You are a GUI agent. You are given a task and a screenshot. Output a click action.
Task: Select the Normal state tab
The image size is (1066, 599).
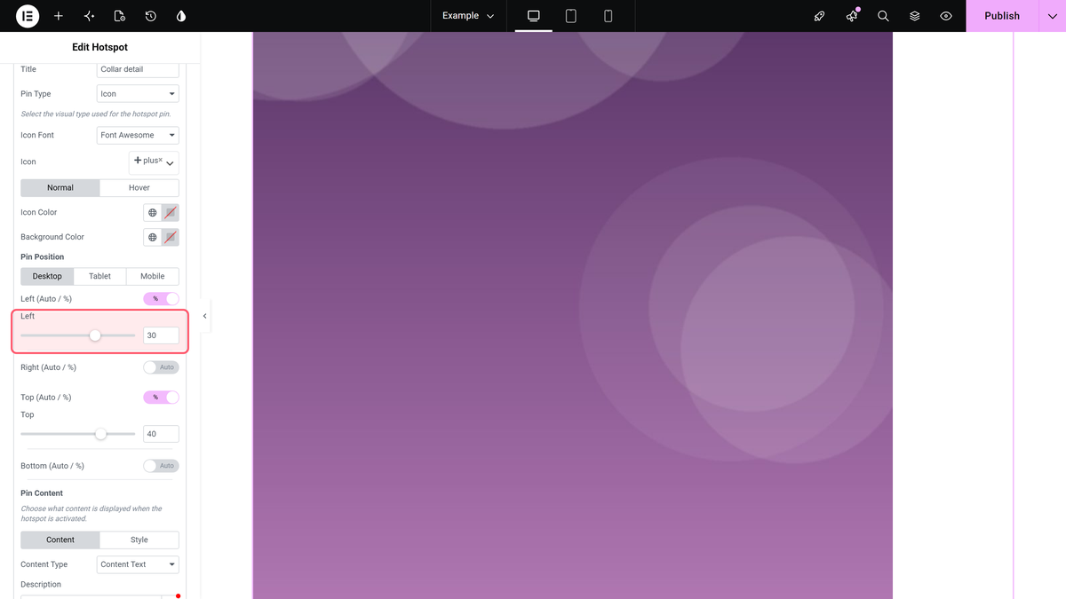[x=60, y=188]
